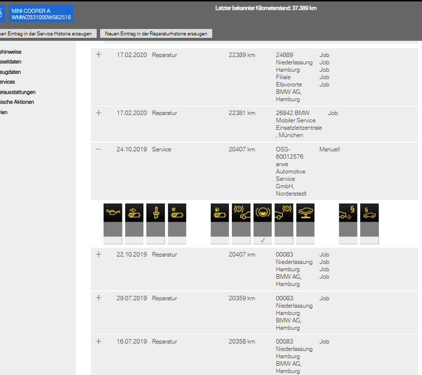
Task: Open the Schlüsseldaten sidebar item
Action: 11,62
